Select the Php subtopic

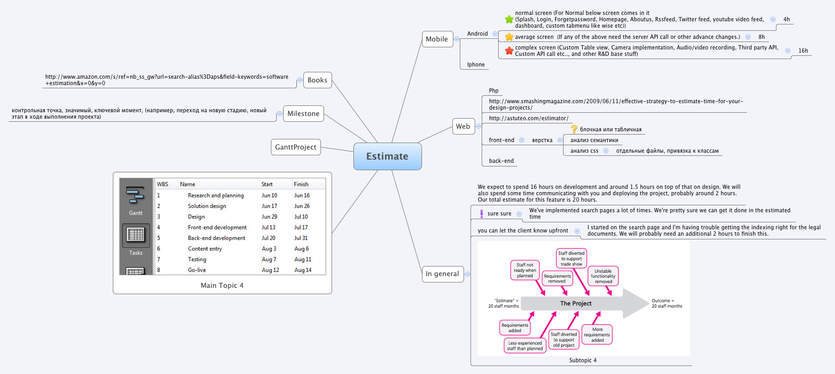coord(494,90)
